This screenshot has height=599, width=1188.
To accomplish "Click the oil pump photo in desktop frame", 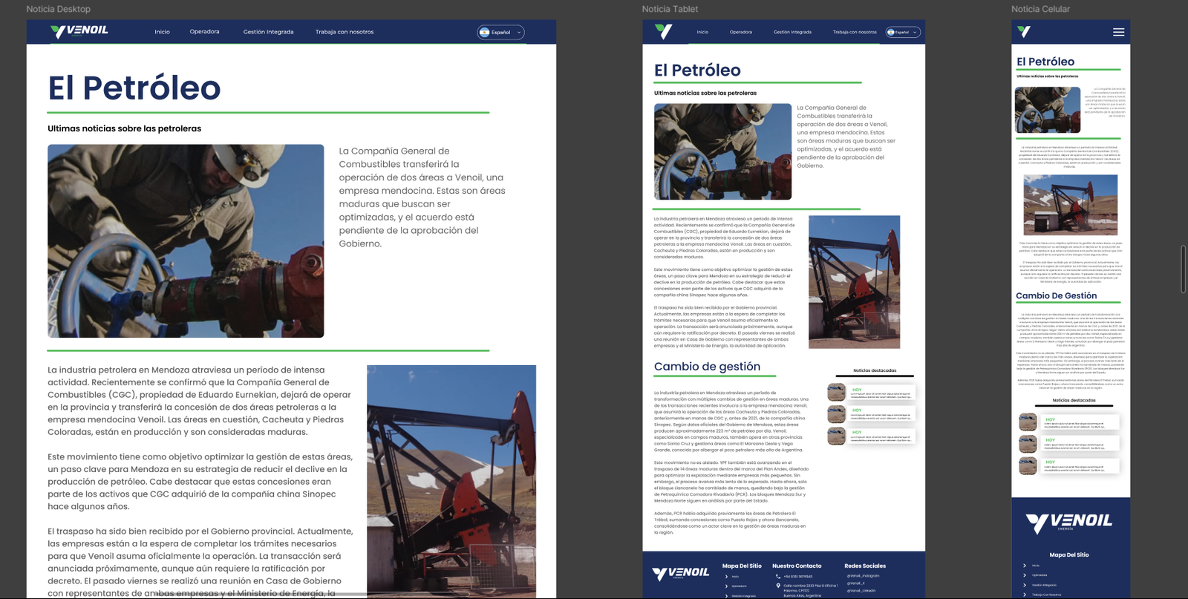I will 451,480.
